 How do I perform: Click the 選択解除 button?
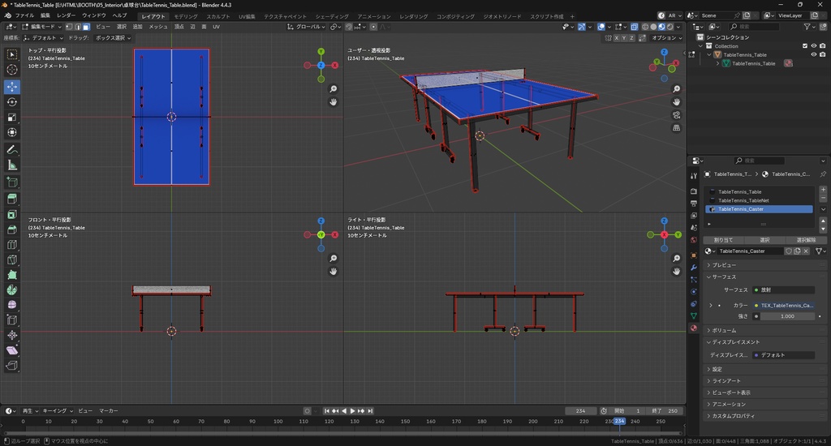pos(806,240)
